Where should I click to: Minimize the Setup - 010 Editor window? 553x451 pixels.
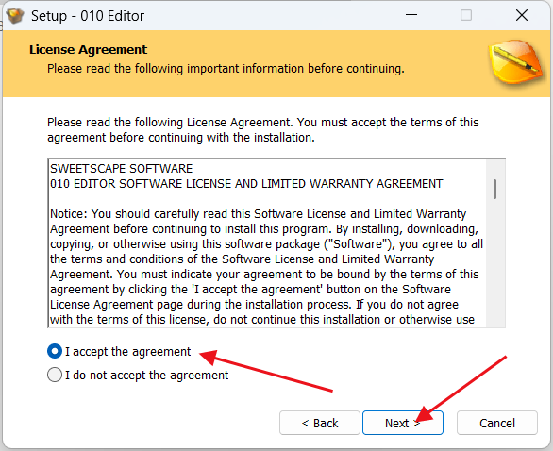coord(411,15)
